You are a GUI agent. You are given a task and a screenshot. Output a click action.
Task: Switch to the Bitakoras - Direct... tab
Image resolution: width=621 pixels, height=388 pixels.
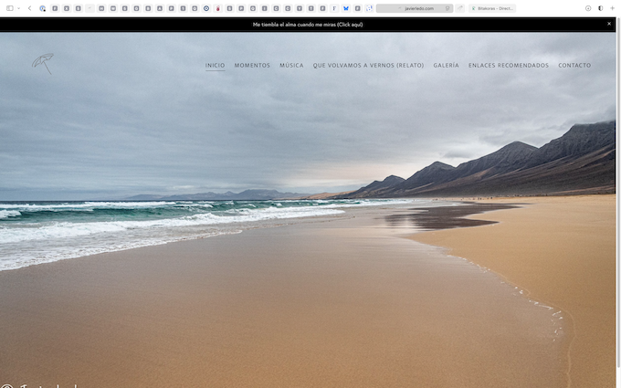[x=492, y=8]
